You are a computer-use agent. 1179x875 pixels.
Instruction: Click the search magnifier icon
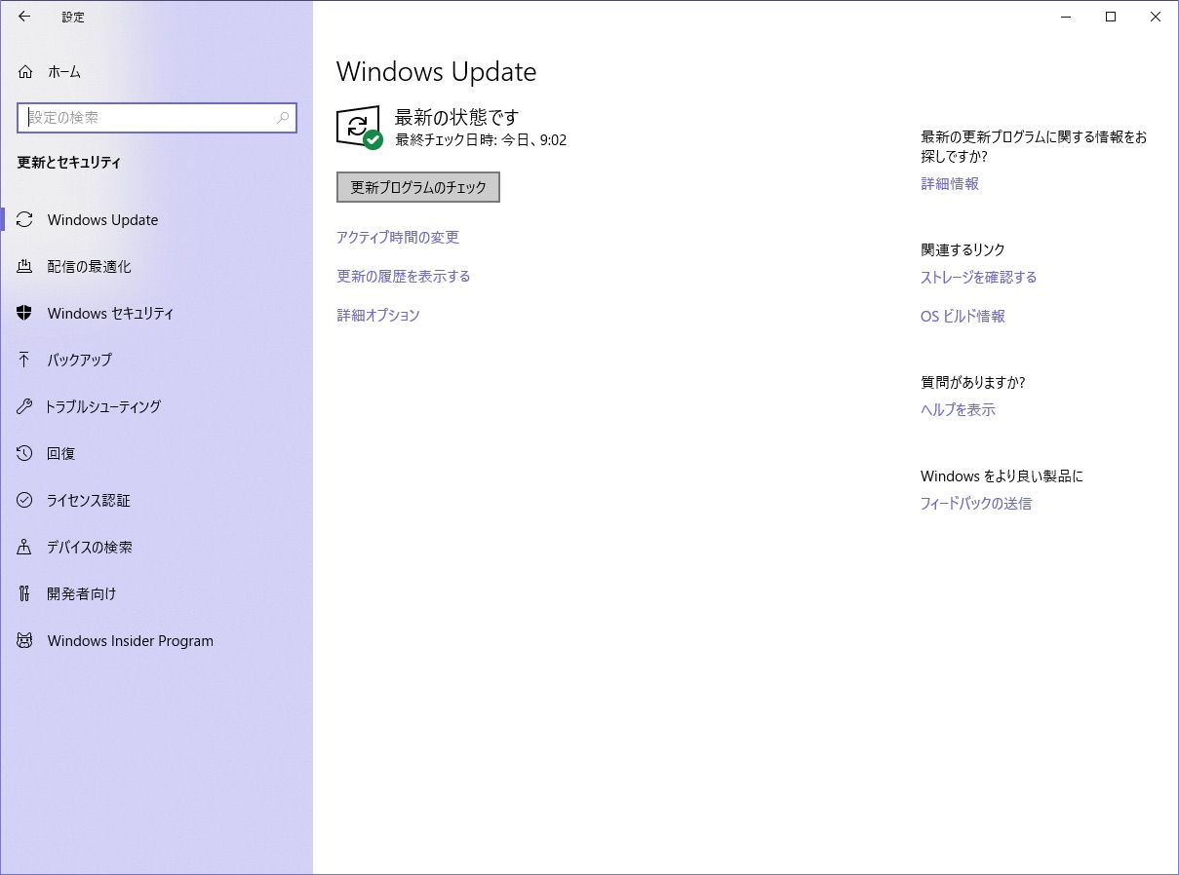pos(283,118)
